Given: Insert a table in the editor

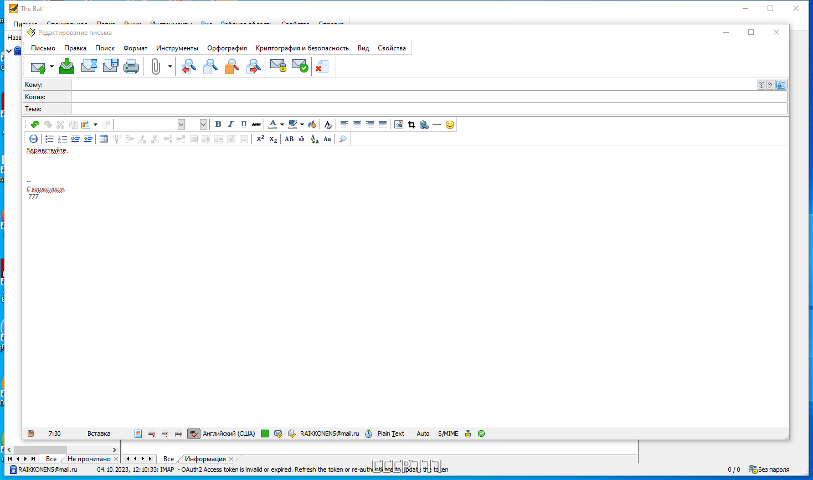Looking at the screenshot, I should [104, 139].
